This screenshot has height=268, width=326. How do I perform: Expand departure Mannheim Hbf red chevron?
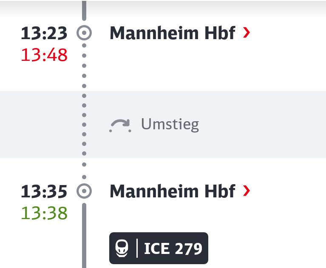(x=246, y=191)
